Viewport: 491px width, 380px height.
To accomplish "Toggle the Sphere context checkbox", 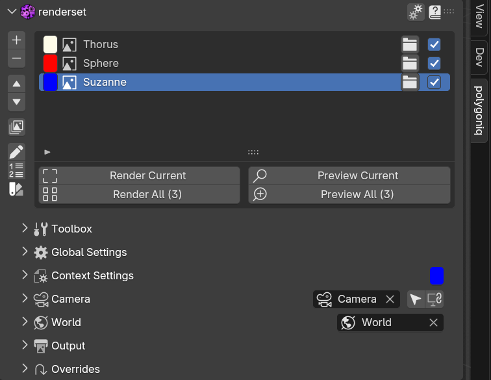I will [x=434, y=63].
